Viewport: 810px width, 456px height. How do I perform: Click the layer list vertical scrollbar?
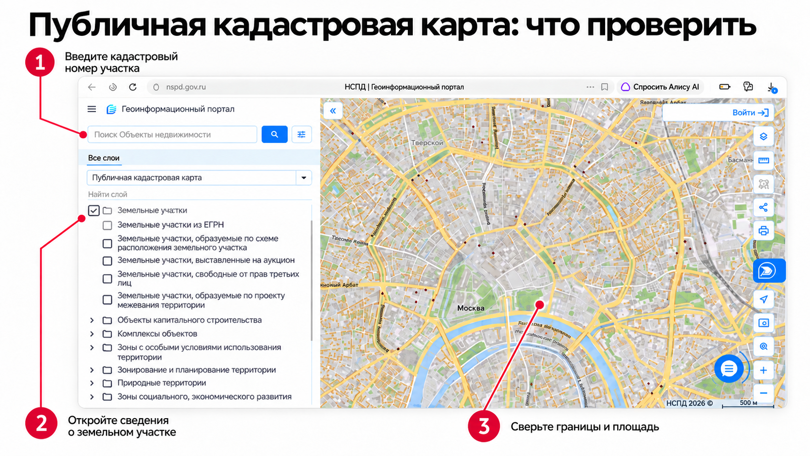tap(312, 281)
